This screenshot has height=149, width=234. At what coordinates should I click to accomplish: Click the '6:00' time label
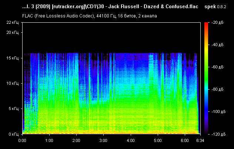tap(185, 140)
